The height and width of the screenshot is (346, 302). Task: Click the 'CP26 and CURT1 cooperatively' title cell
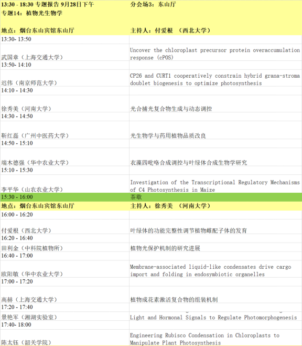(215, 78)
